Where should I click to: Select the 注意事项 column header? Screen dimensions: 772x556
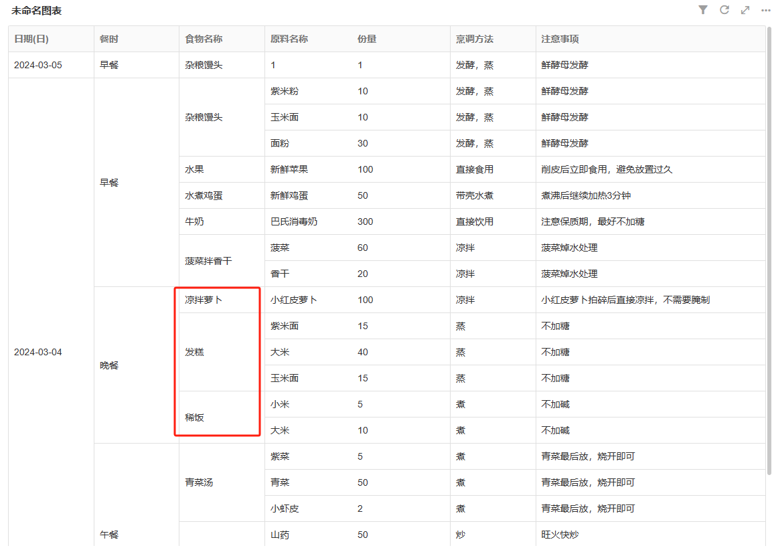coord(560,39)
